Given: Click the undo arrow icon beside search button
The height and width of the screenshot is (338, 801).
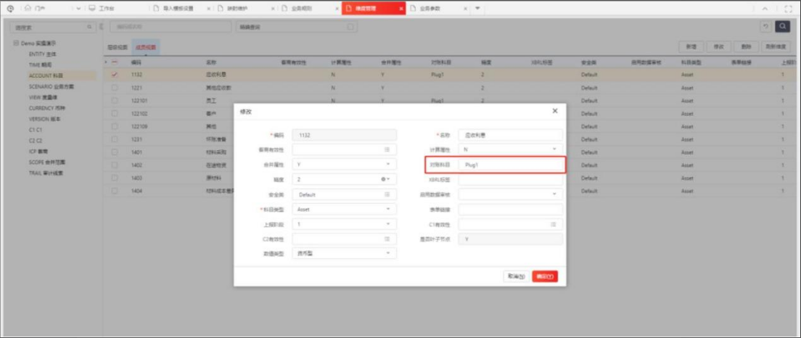Looking at the screenshot, I should coord(765,27).
